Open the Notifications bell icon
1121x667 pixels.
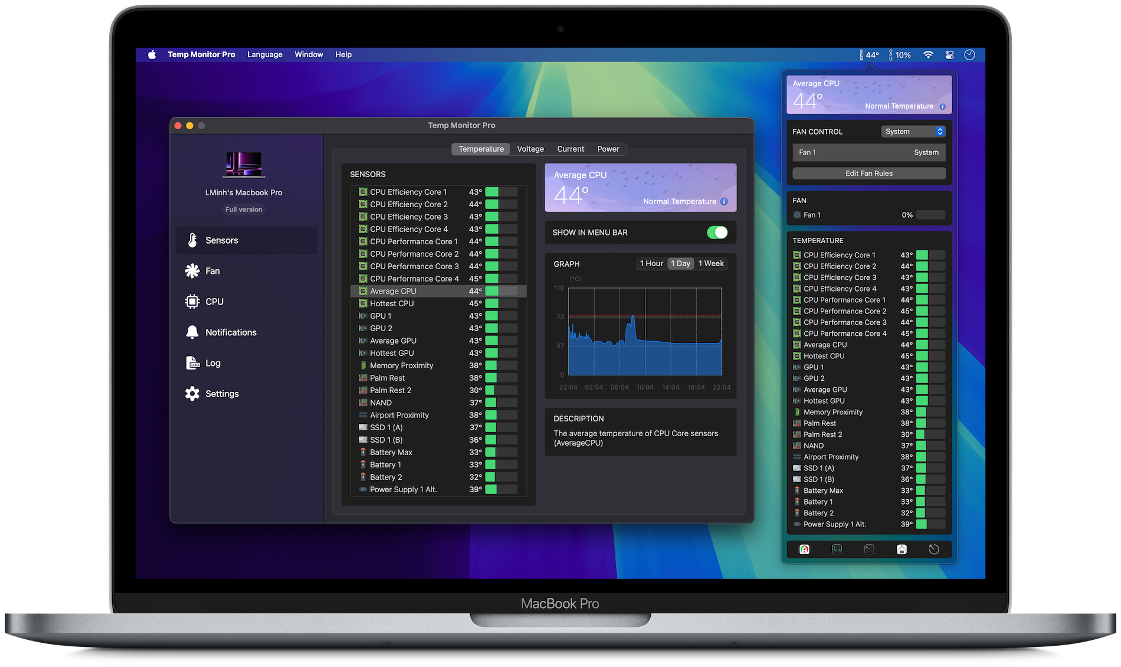coord(192,332)
